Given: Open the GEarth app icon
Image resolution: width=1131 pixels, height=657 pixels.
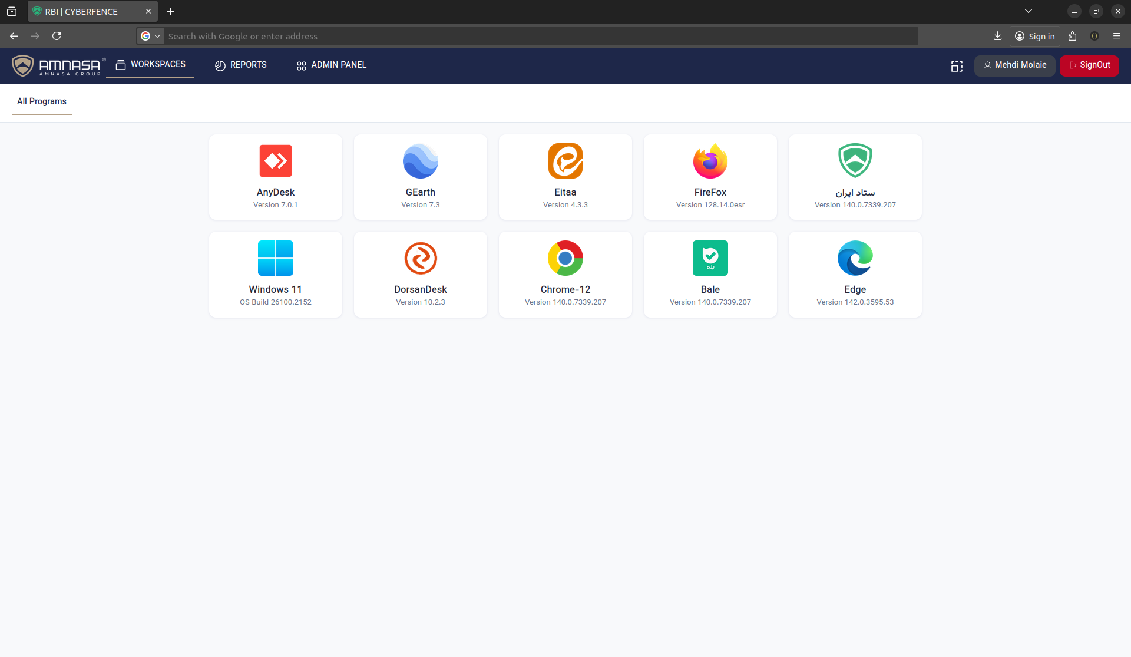Looking at the screenshot, I should (421, 161).
